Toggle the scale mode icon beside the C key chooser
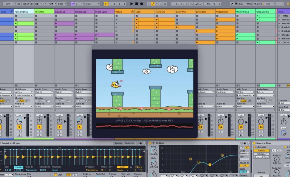Image resolution: width=290 pixels, height=177 pixels. coord(72,4)
